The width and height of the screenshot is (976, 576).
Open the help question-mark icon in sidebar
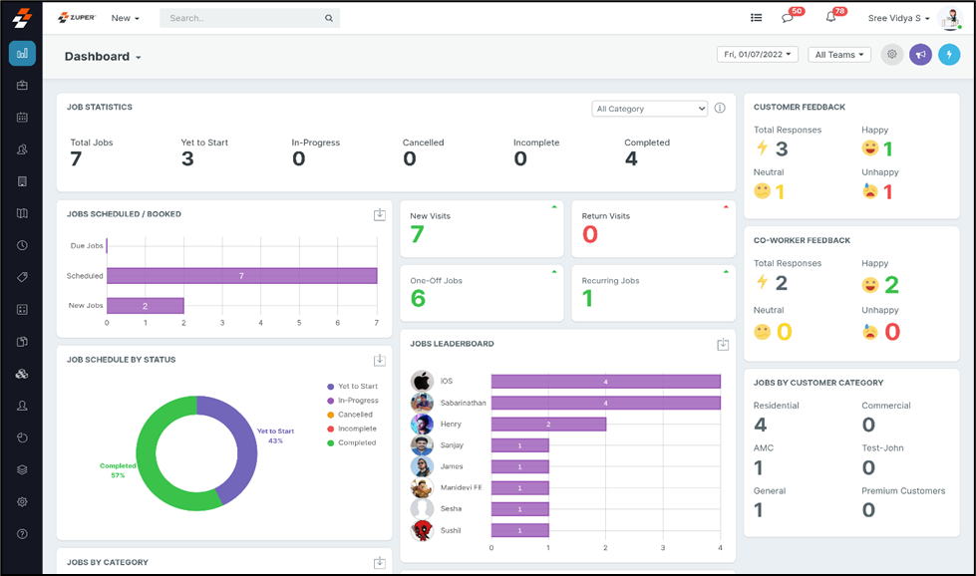[x=21, y=533]
